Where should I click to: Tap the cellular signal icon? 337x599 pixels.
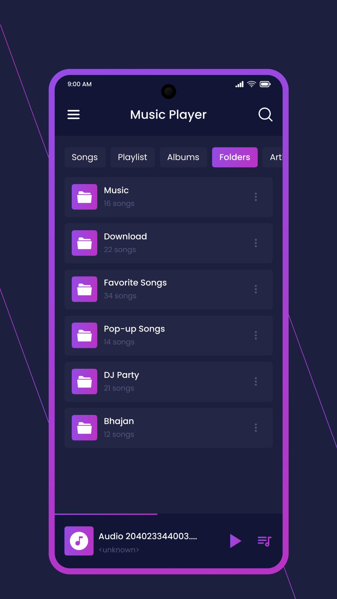point(239,84)
